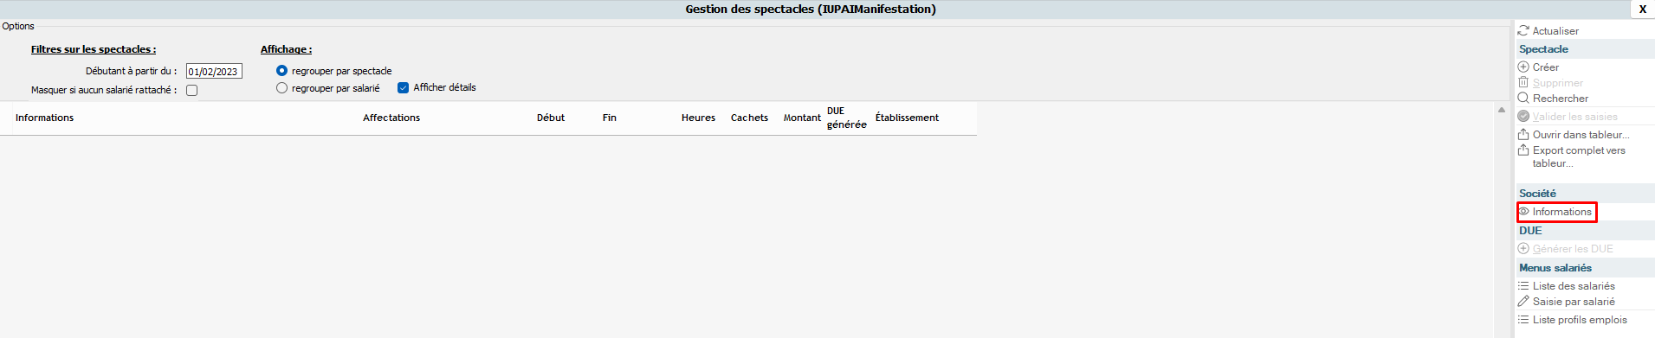Click the Rechercher magnifier icon
This screenshot has width=1655, height=338.
tap(1523, 98)
